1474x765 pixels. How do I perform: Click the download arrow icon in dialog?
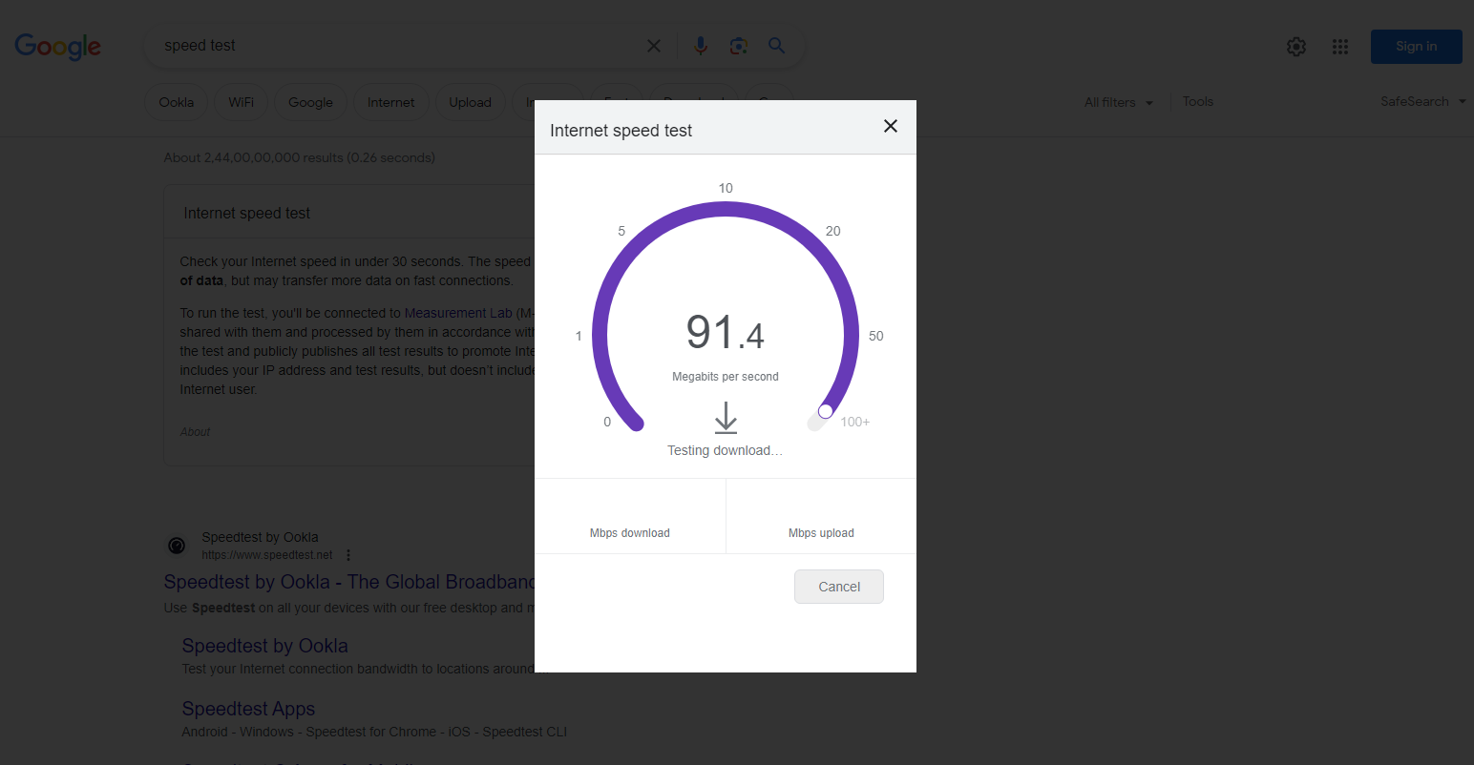click(x=726, y=418)
